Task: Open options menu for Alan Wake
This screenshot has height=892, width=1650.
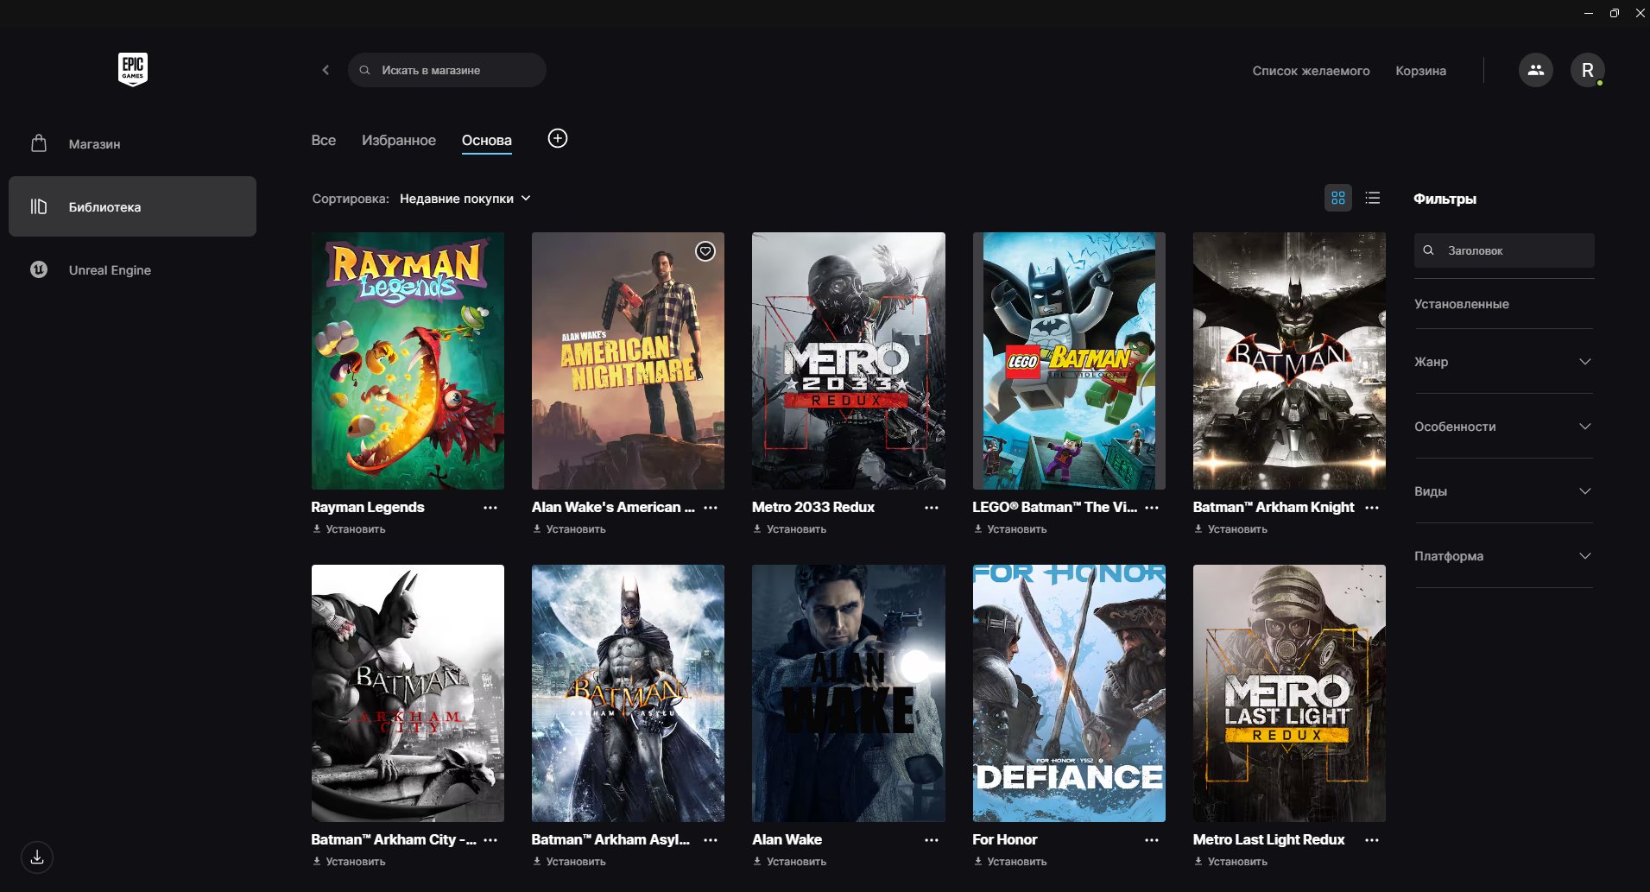Action: (x=931, y=840)
